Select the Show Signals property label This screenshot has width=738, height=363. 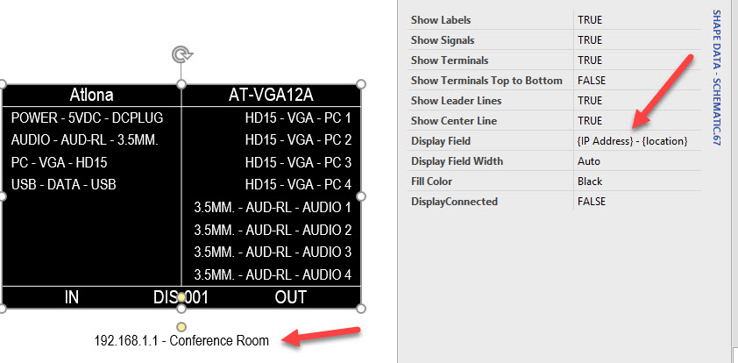click(443, 40)
